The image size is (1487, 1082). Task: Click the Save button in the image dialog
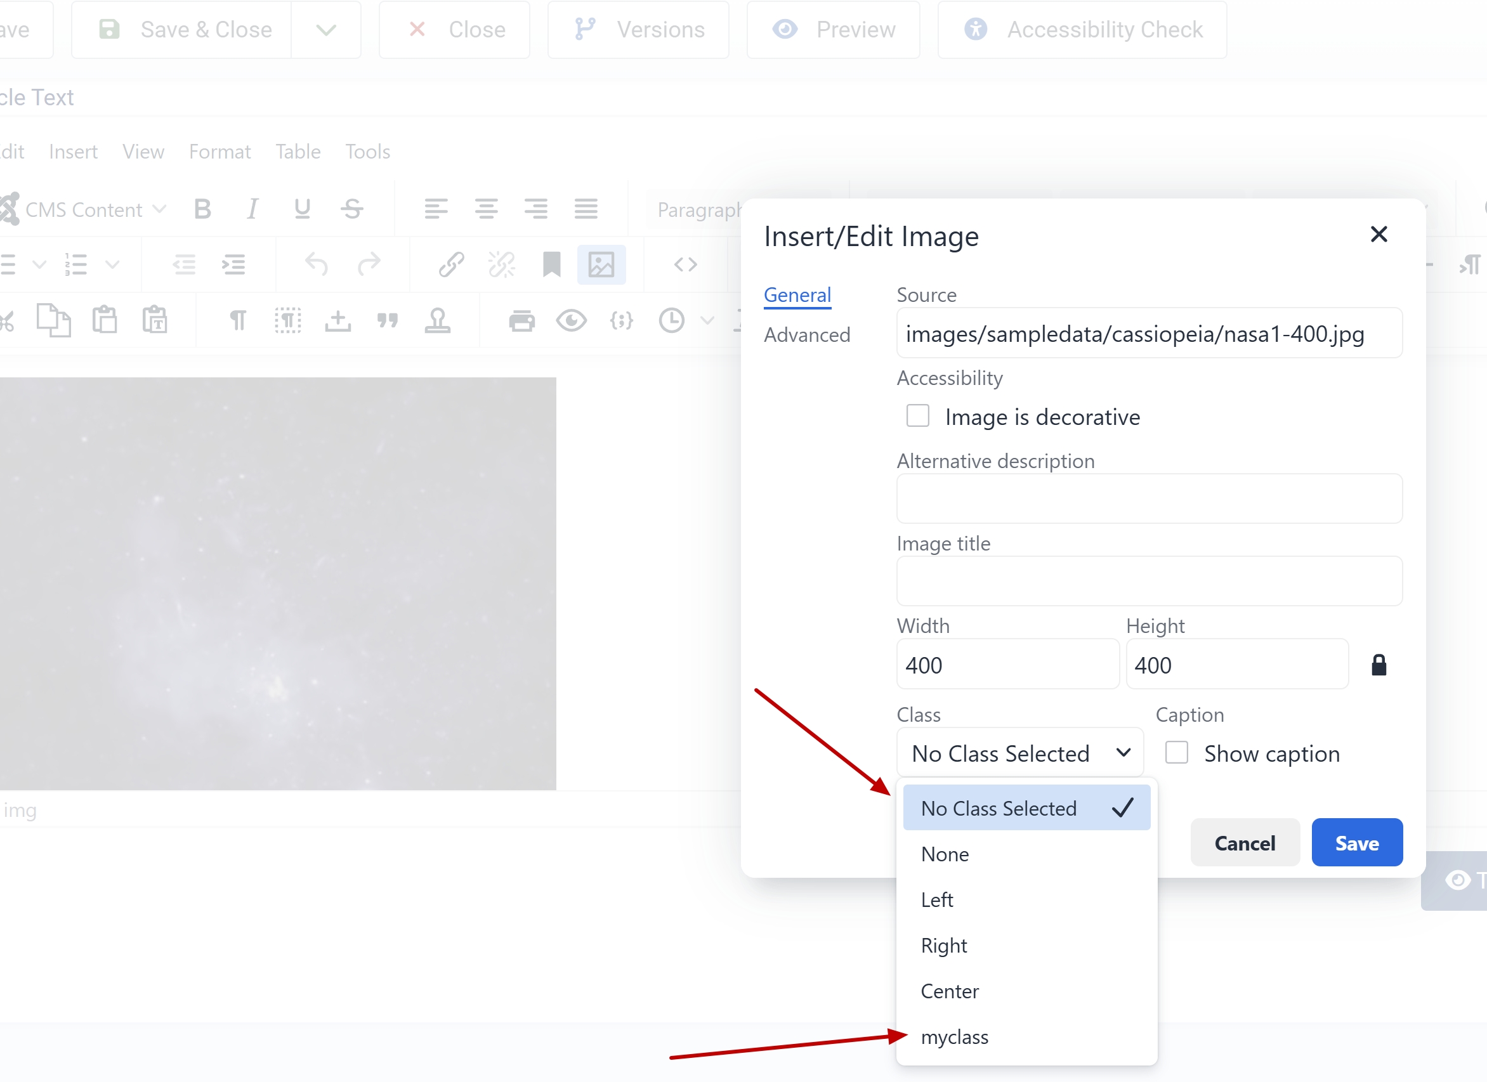click(x=1356, y=842)
